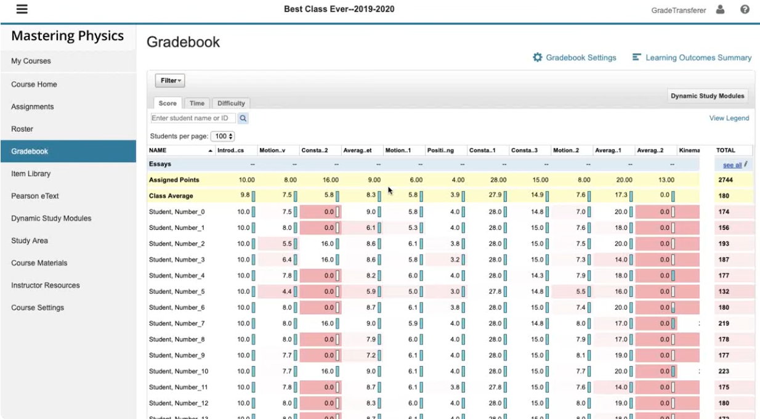The height and width of the screenshot is (419, 760).
Task: Switch to the Time tab
Action: 196,103
